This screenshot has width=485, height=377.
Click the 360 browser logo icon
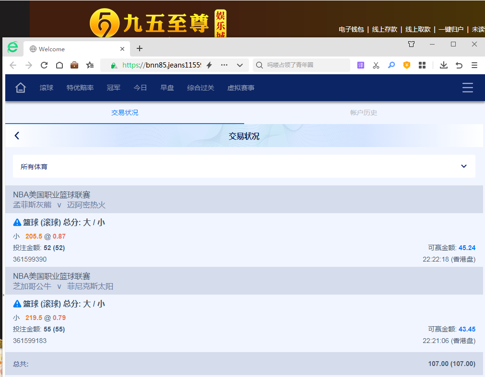12,47
